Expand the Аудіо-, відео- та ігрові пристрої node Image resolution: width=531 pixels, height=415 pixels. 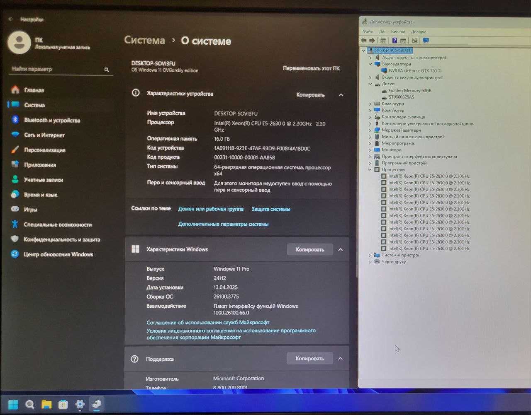tap(370, 58)
